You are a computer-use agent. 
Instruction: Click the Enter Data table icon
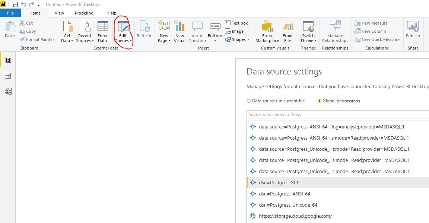pyautogui.click(x=103, y=26)
